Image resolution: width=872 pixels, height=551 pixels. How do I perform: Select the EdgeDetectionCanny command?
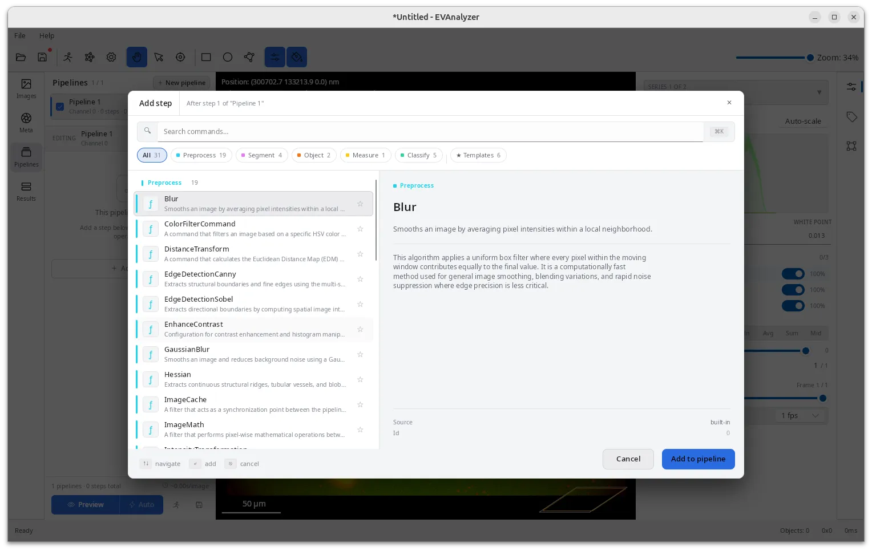coord(253,279)
